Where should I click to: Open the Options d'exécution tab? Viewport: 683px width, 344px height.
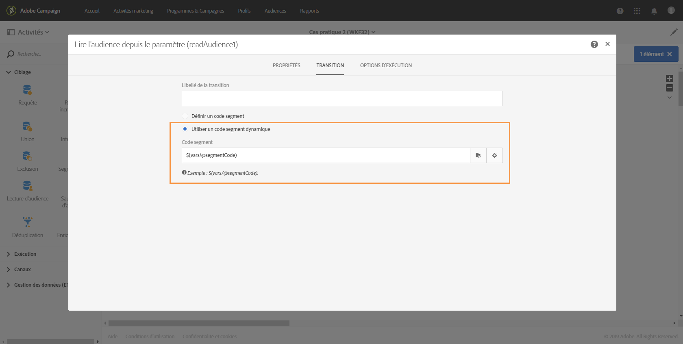click(386, 65)
